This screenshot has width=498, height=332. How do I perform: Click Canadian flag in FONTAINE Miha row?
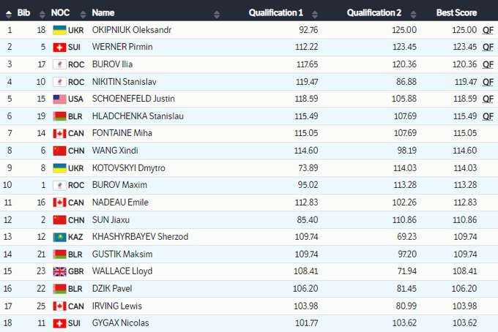point(59,133)
